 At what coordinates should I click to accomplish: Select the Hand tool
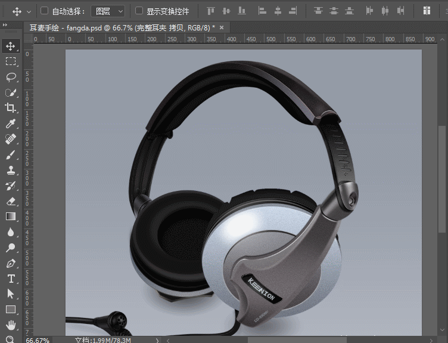point(11,325)
